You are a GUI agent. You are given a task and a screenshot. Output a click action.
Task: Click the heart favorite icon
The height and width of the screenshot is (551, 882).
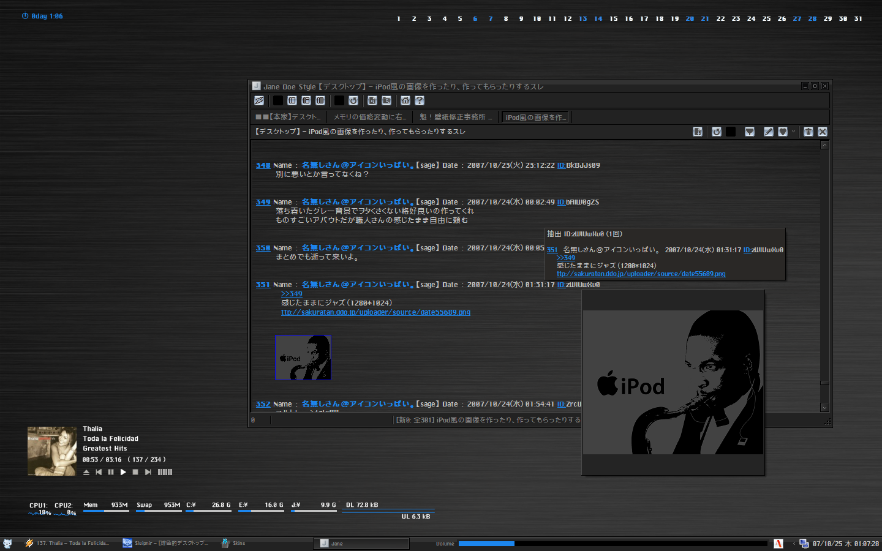(x=783, y=132)
